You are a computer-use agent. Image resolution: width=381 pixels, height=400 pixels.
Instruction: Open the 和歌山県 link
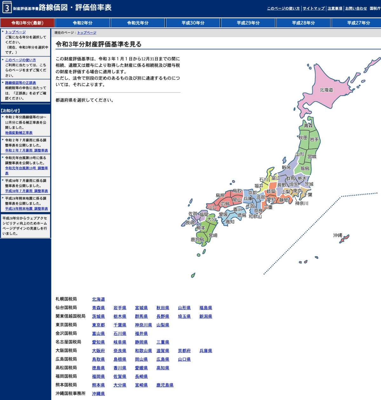[144, 351]
